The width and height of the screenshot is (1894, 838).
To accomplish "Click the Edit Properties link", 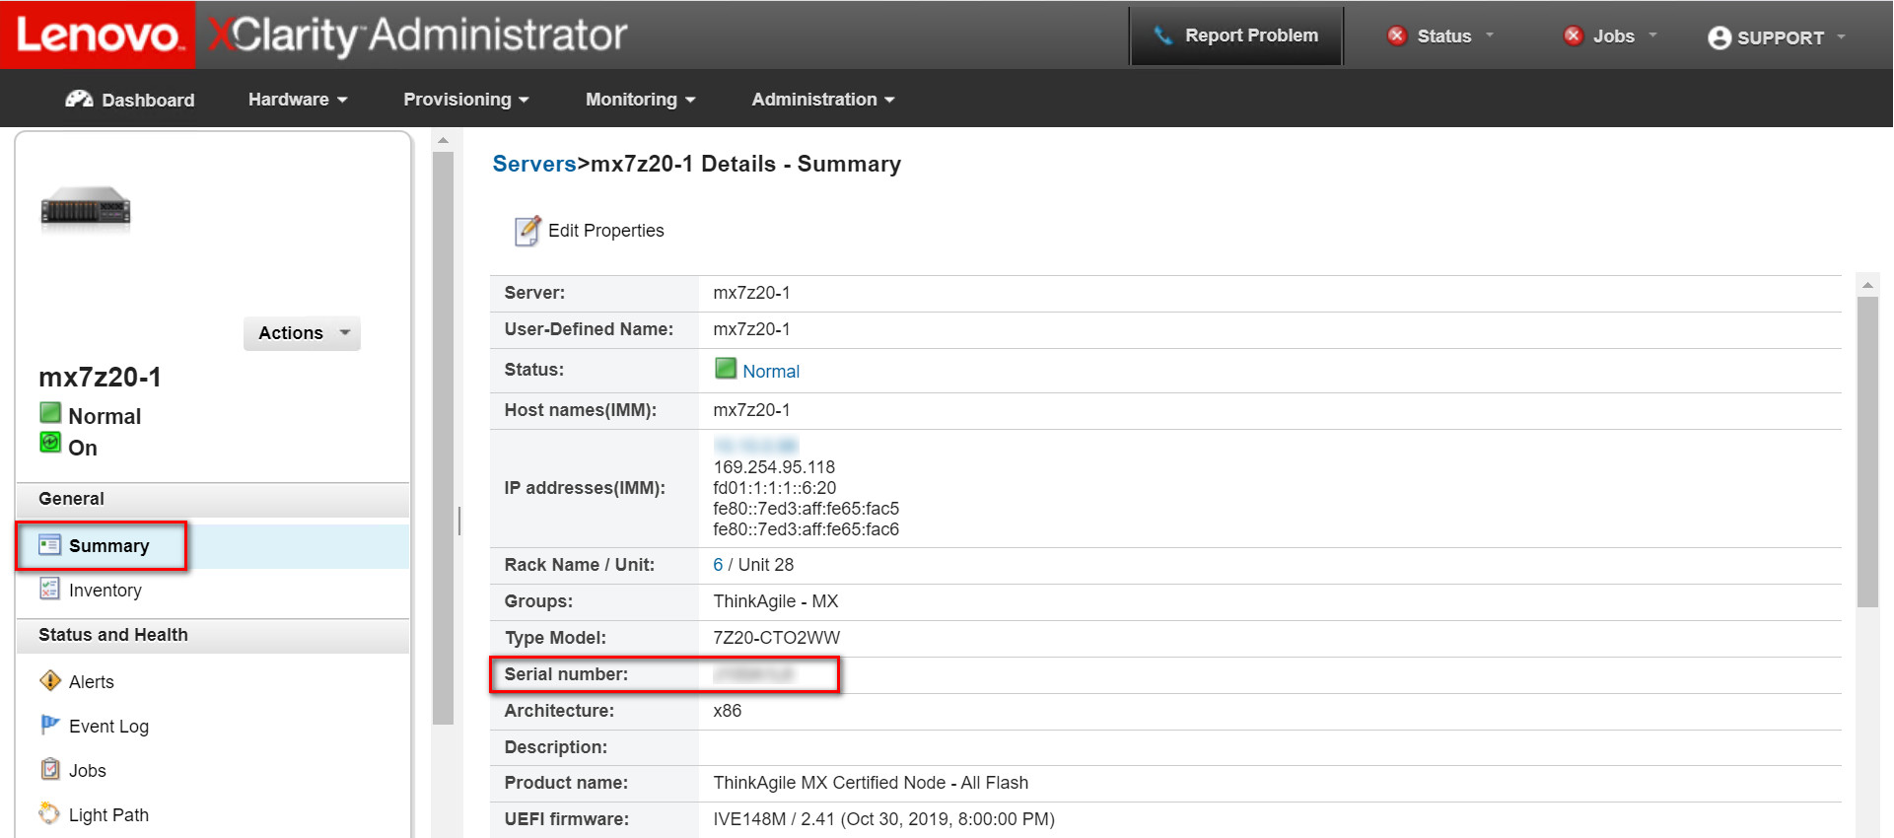I will pos(606,231).
